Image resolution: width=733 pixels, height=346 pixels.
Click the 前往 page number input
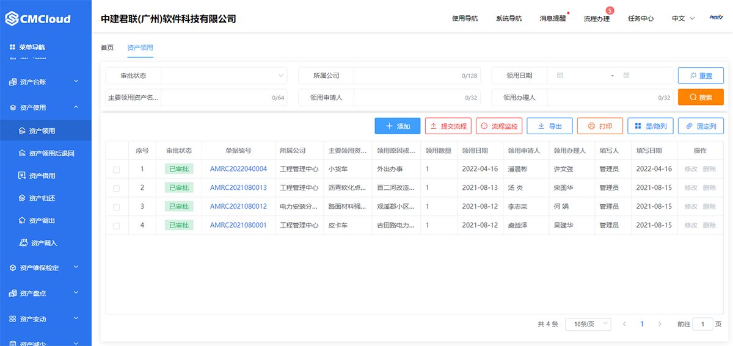pyautogui.click(x=702, y=324)
